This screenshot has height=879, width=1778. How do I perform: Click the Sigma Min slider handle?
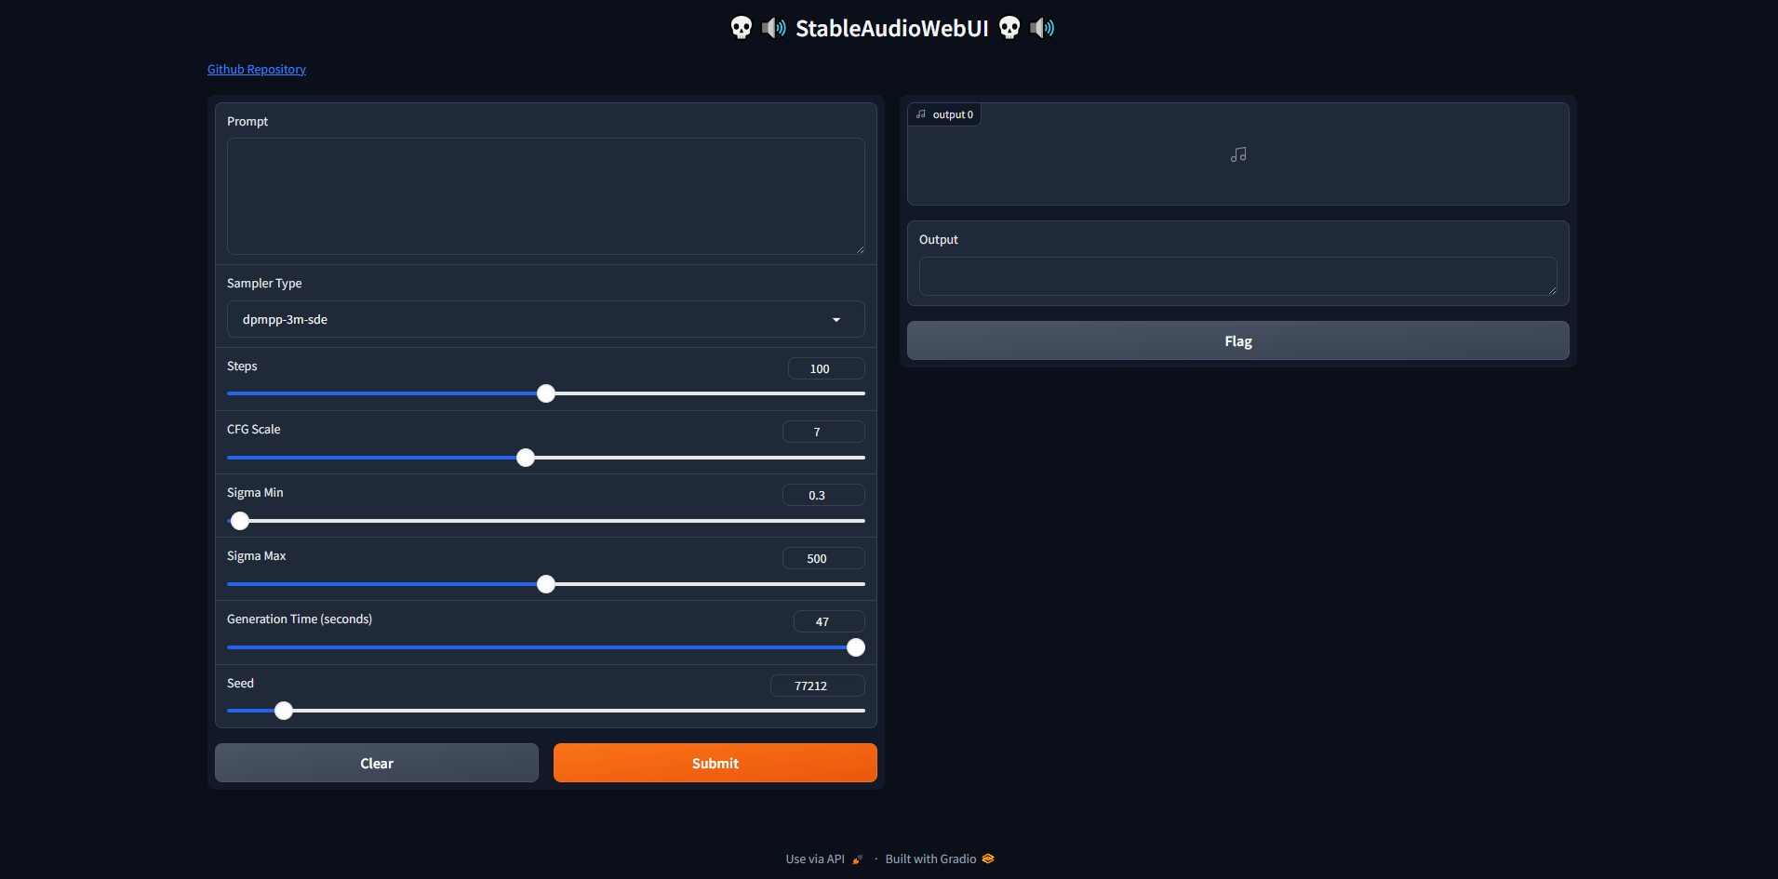point(240,521)
